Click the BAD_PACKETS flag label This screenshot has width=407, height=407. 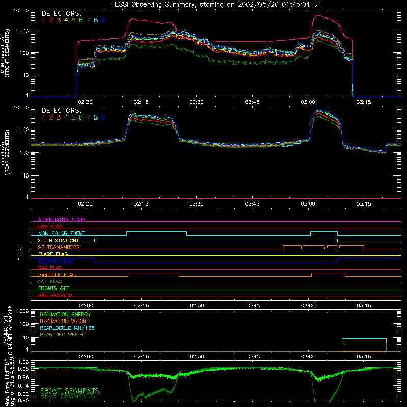click(55, 296)
